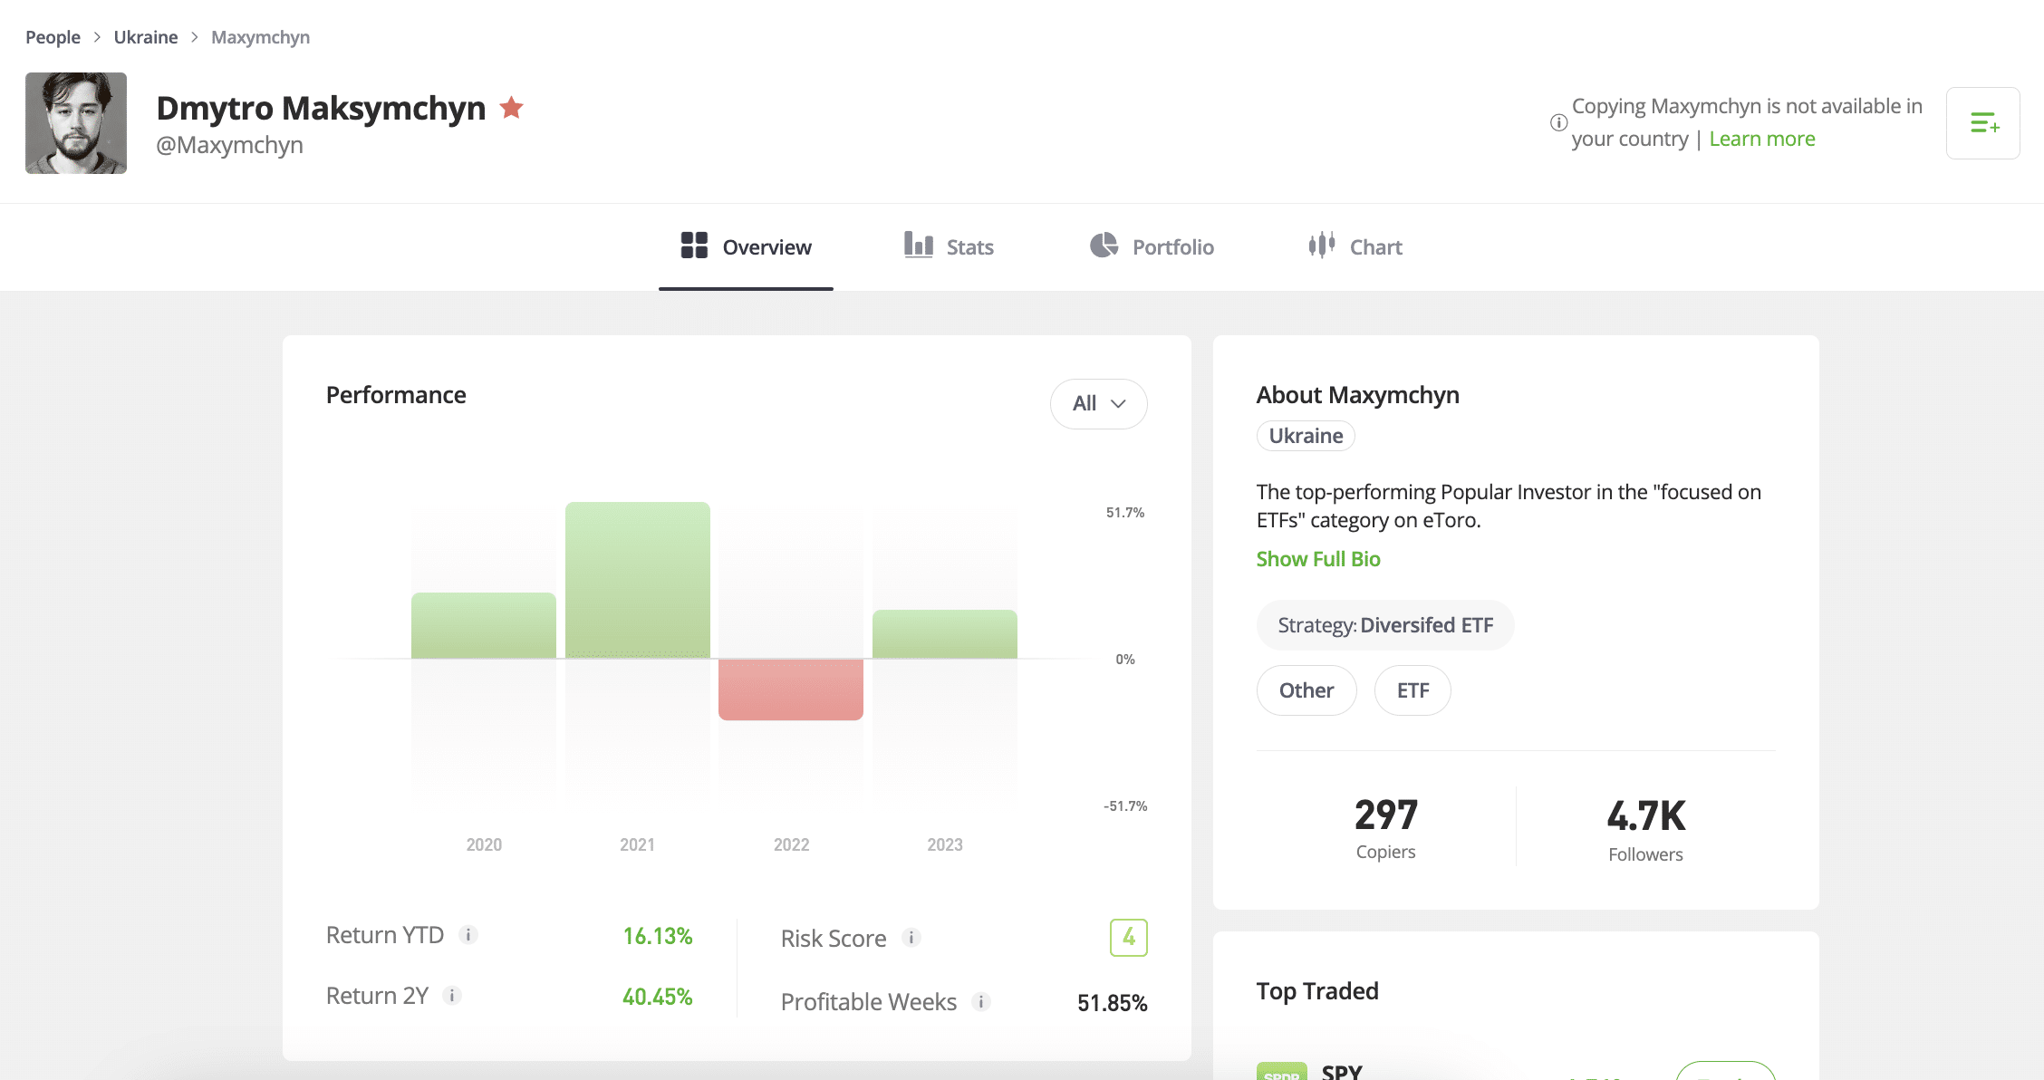
Task: Expand Show Full Bio
Action: 1318,559
